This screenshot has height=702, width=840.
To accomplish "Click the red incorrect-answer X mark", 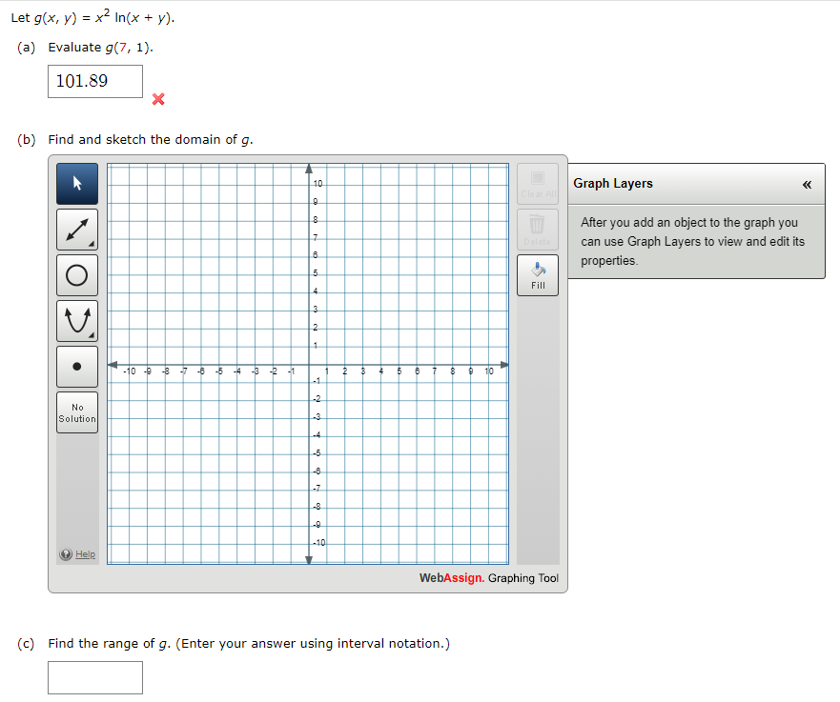I will (x=157, y=99).
